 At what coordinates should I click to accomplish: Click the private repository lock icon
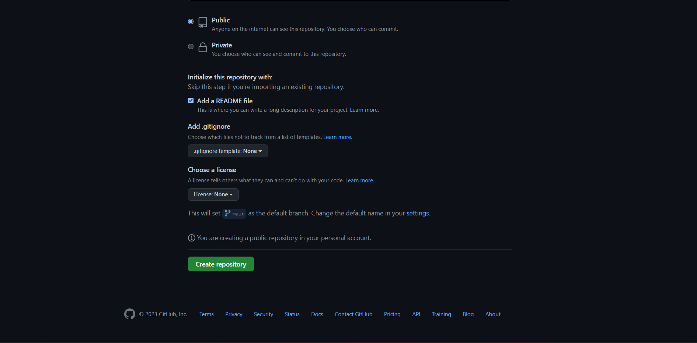click(x=203, y=47)
